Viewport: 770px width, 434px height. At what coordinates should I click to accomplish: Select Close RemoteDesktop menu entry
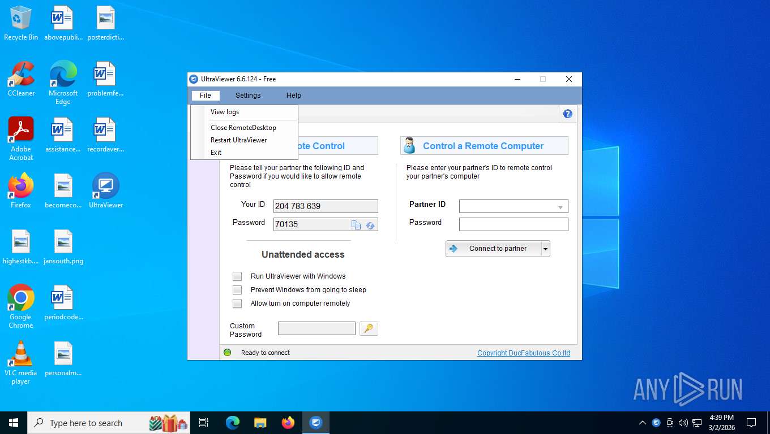tap(245, 128)
